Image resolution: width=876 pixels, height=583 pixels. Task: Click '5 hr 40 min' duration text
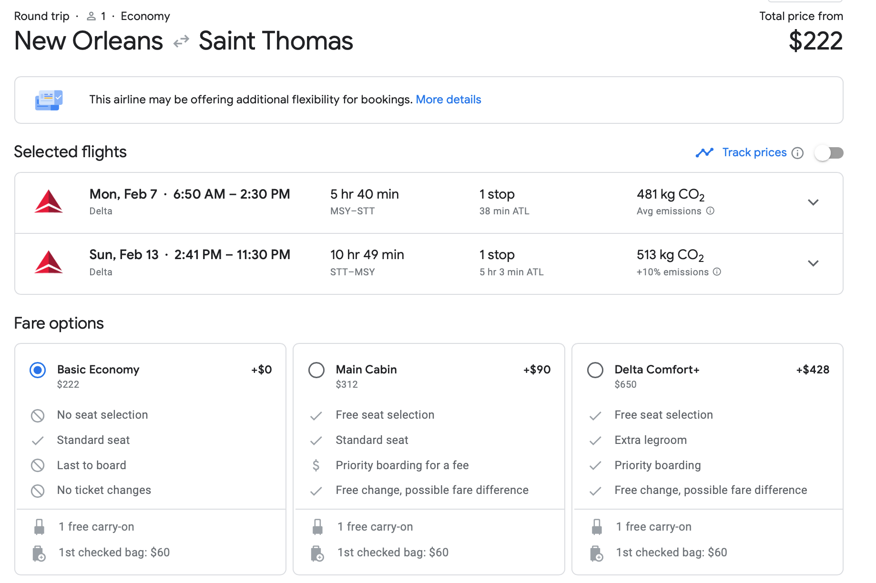point(365,194)
